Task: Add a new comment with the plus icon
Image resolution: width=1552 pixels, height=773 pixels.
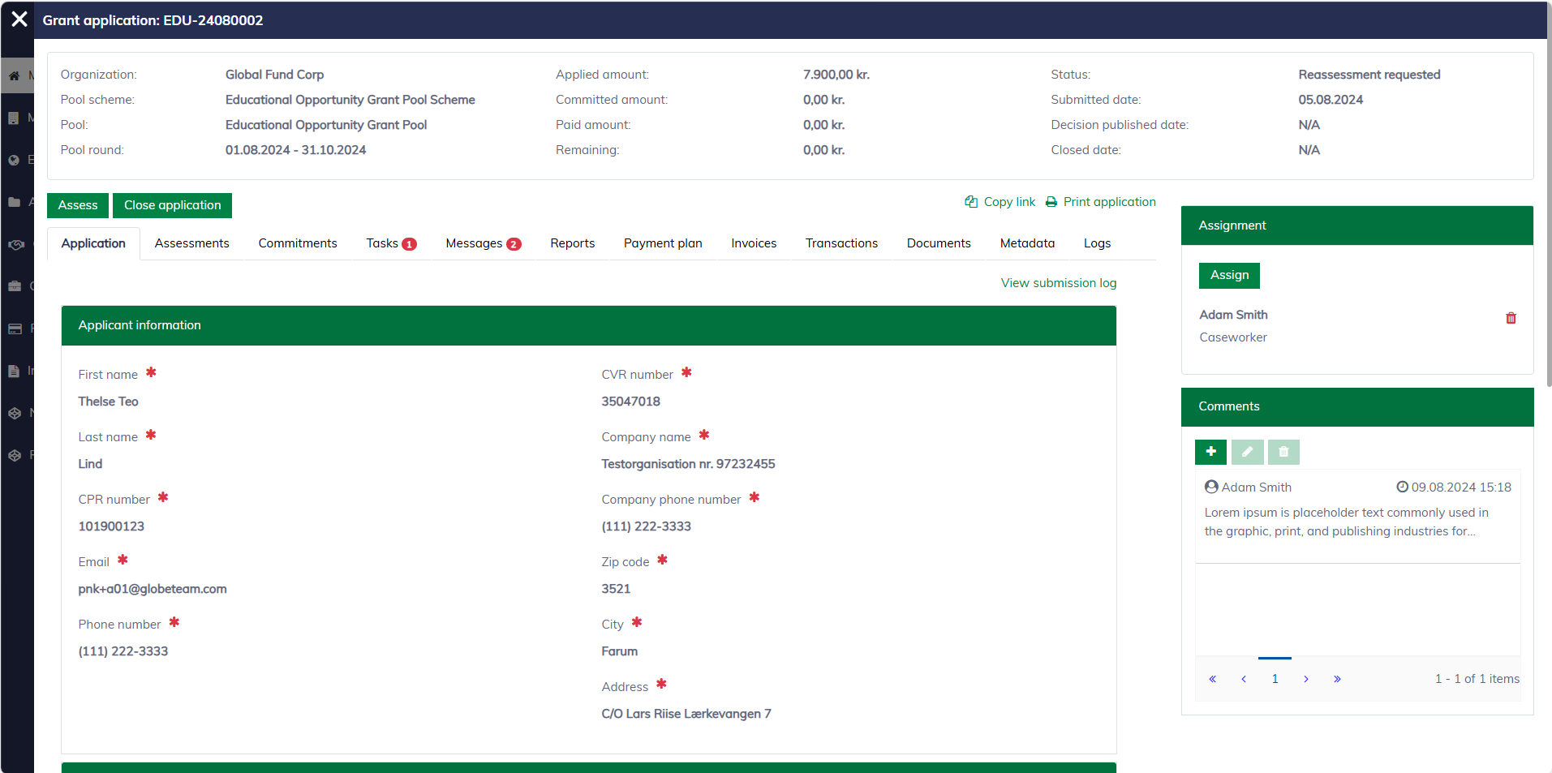Action: click(1210, 452)
